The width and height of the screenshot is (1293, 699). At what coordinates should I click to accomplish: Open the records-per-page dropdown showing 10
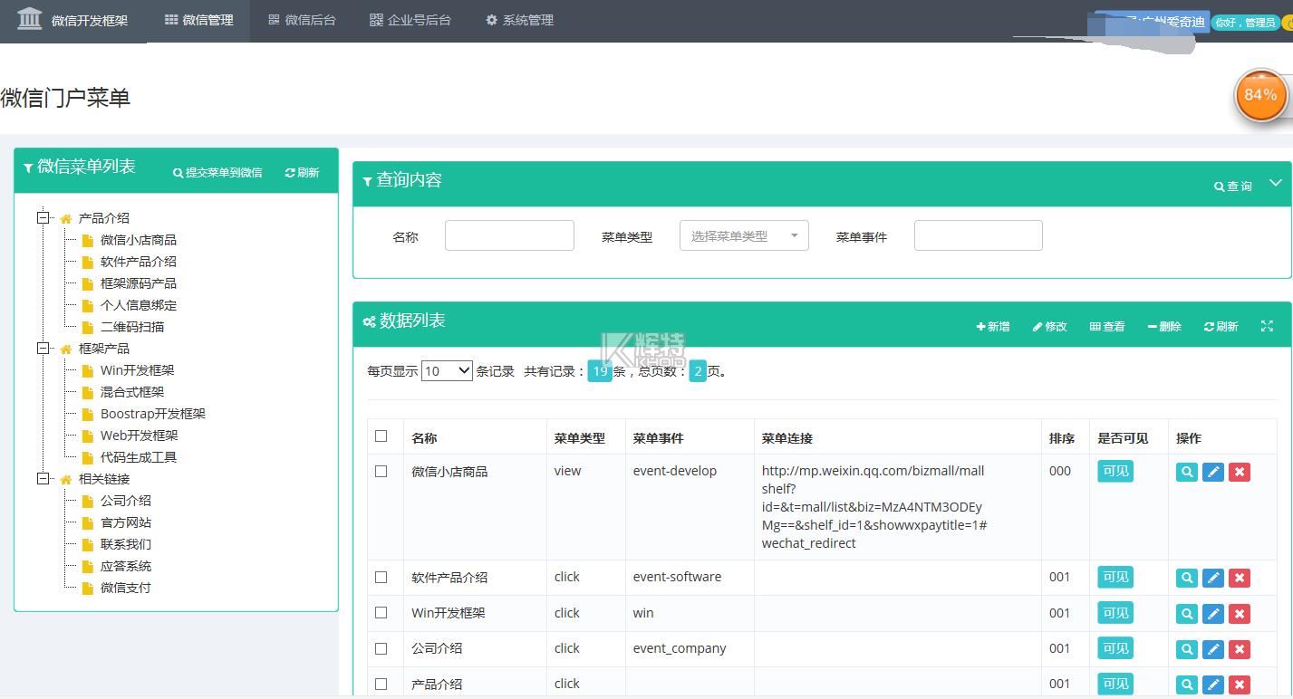point(447,370)
